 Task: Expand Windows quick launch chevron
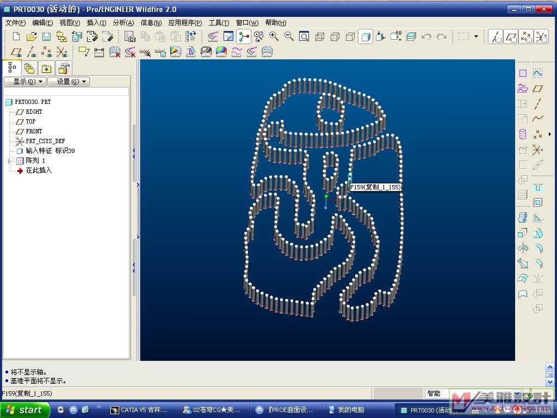coord(99,407)
